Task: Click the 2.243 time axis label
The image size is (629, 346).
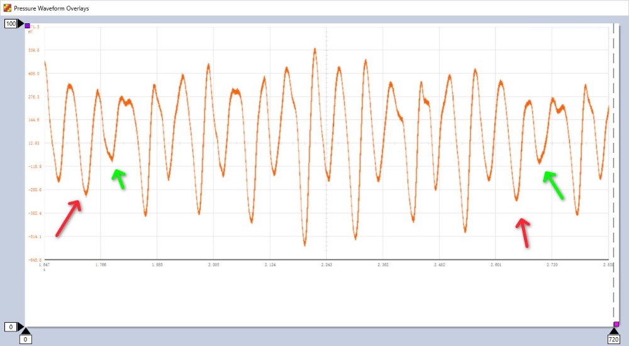Action: coord(326,265)
